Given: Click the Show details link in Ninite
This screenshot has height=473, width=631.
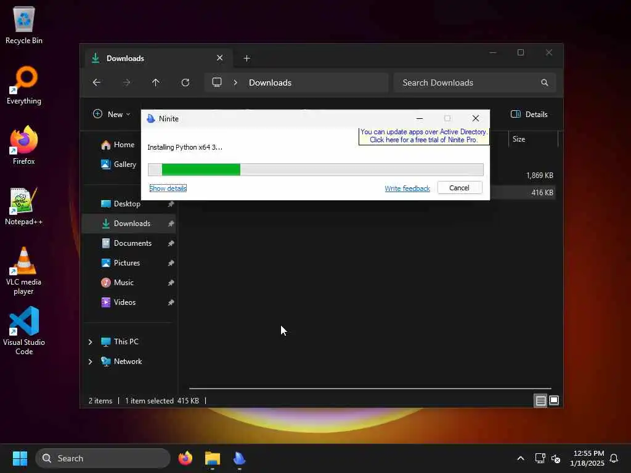Looking at the screenshot, I should pos(168,188).
